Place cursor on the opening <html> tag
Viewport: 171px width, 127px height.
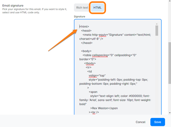pos(84,27)
